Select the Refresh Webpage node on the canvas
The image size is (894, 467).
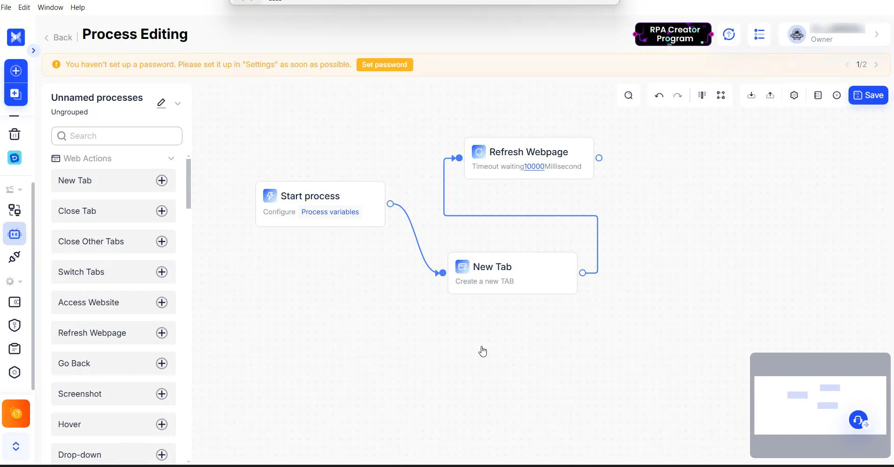529,158
